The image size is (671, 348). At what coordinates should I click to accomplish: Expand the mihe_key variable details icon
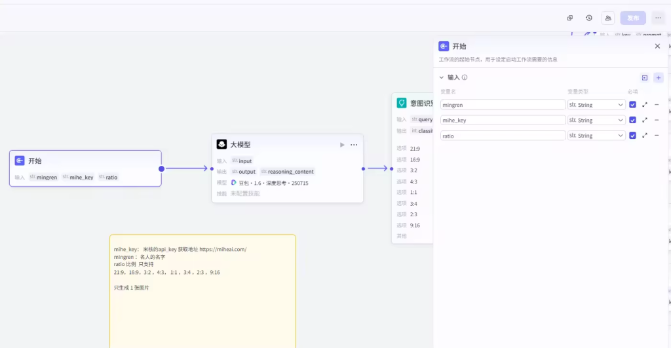pyautogui.click(x=645, y=120)
